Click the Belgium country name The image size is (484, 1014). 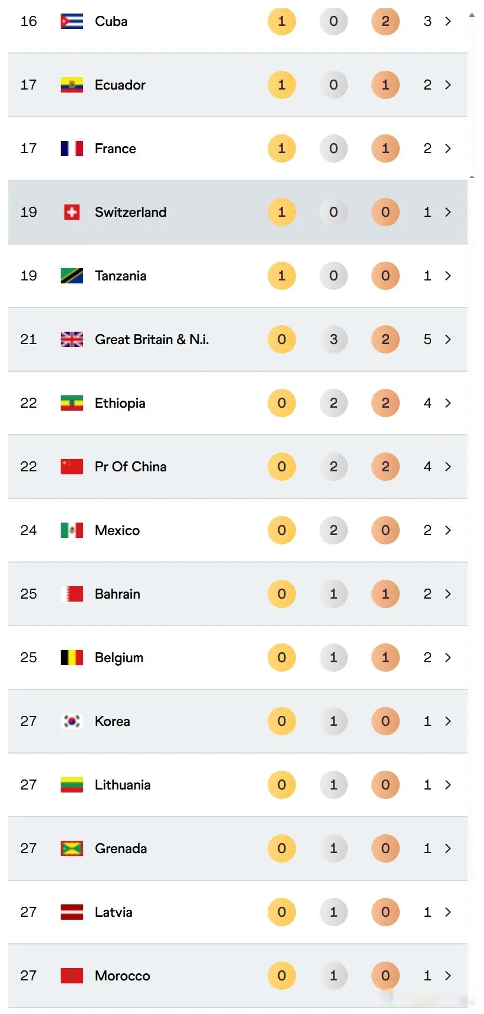pyautogui.click(x=119, y=658)
